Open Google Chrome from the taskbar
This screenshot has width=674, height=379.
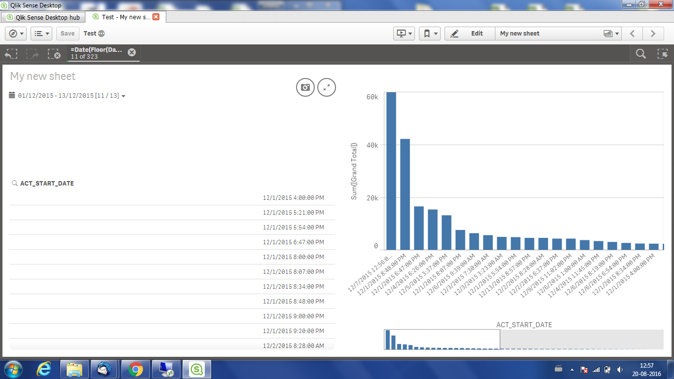coord(135,369)
